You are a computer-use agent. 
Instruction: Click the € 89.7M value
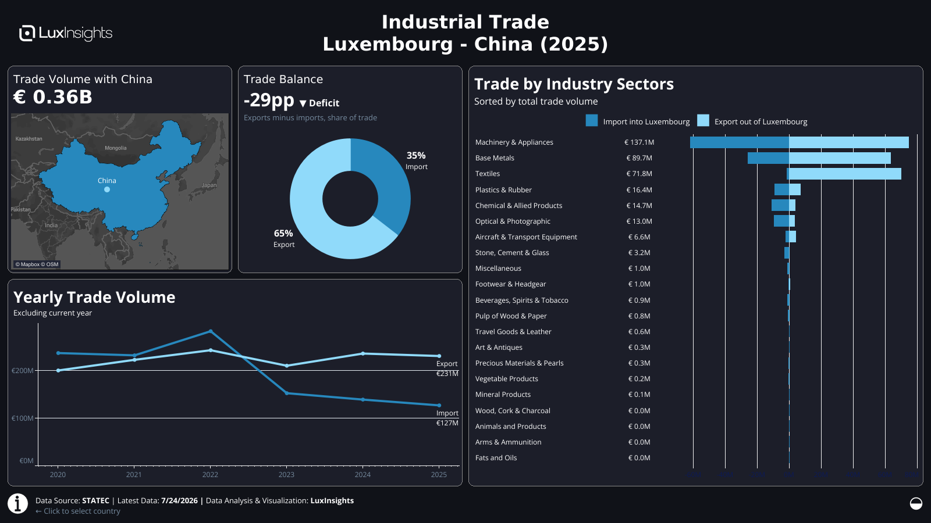[639, 158]
